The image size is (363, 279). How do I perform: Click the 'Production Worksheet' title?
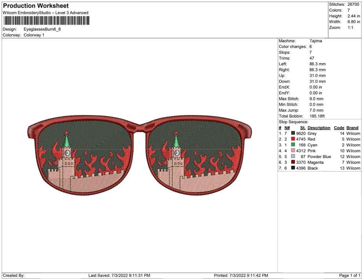click(x=36, y=6)
